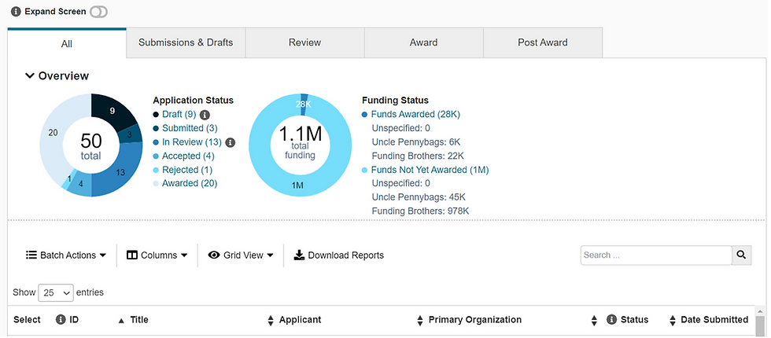Click inside the Search input field
The width and height of the screenshot is (771, 338).
[x=656, y=255]
